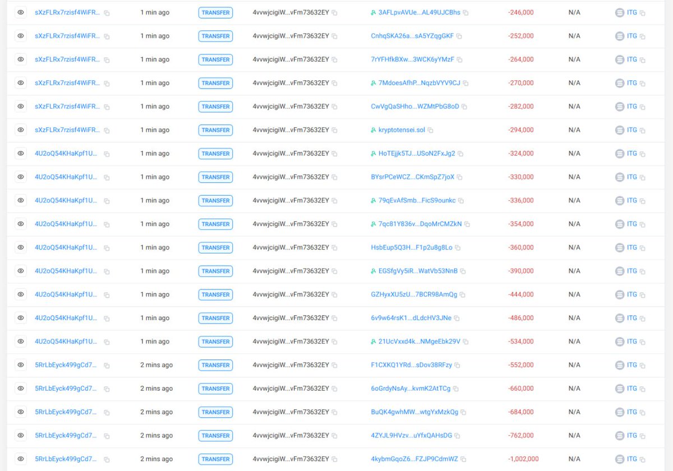Open 5RrLbEyck499gCd7 signature in -684,000 row
This screenshot has width=673, height=471.
click(66, 412)
